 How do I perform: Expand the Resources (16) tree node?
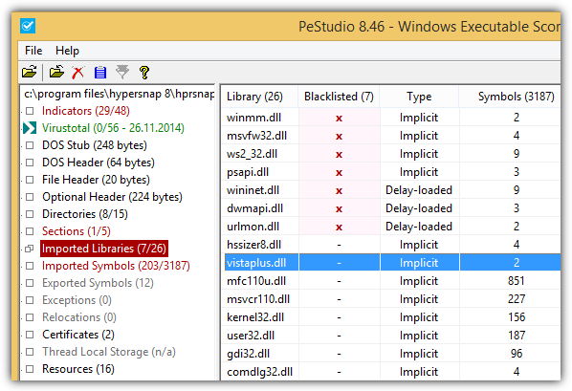point(30,369)
